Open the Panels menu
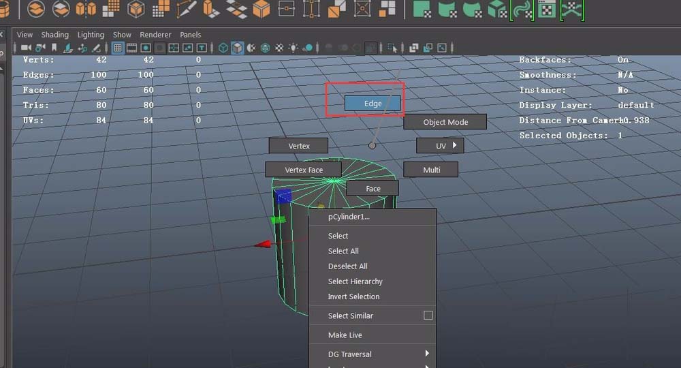This screenshot has height=368, width=681. tap(190, 35)
